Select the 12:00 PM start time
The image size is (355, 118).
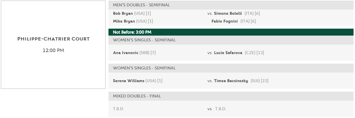tap(53, 50)
